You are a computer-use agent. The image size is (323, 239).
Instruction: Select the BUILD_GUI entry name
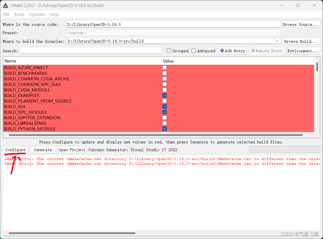pyautogui.click(x=14, y=107)
